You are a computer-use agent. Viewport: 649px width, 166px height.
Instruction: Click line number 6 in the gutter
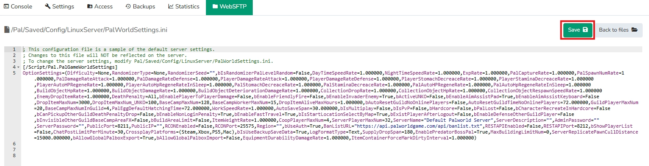pyautogui.click(x=14, y=144)
